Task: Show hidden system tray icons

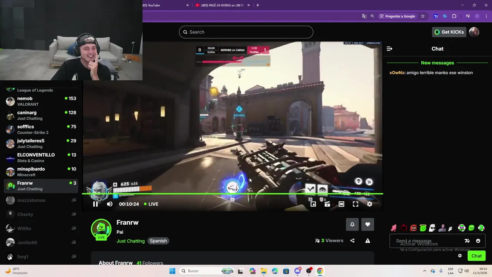Action: click(424, 271)
